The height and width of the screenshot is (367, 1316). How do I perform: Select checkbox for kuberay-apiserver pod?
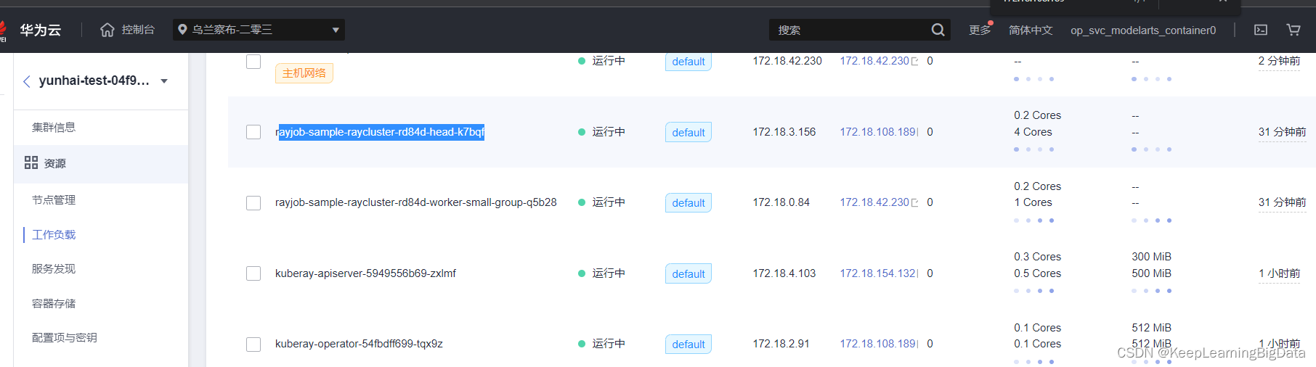pyautogui.click(x=253, y=273)
